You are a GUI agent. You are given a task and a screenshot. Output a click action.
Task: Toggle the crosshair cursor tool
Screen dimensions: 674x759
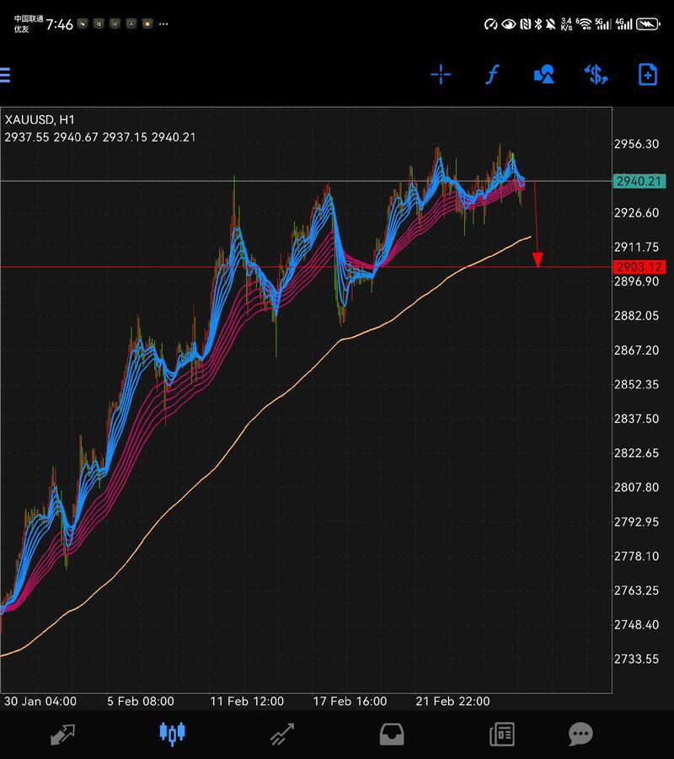[441, 75]
